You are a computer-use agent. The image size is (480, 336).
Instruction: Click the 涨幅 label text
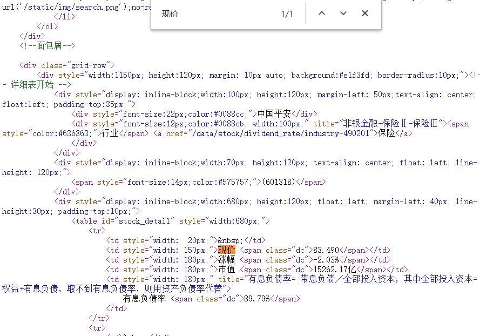226,259
